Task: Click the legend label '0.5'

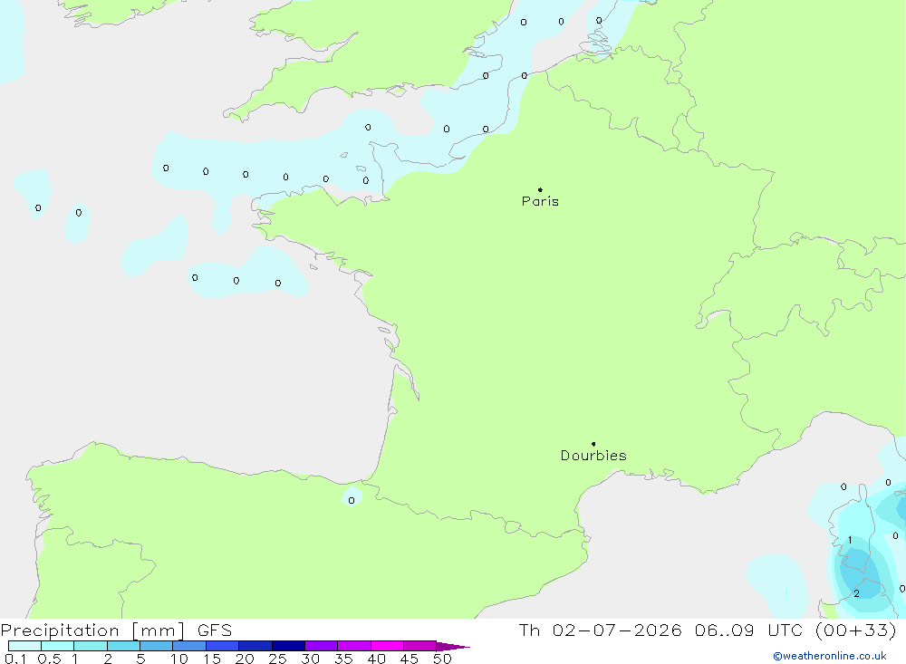Action: tap(49, 659)
